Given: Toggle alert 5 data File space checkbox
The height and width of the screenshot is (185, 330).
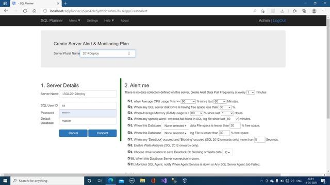Looking at the screenshot, I should [x=129, y=125].
